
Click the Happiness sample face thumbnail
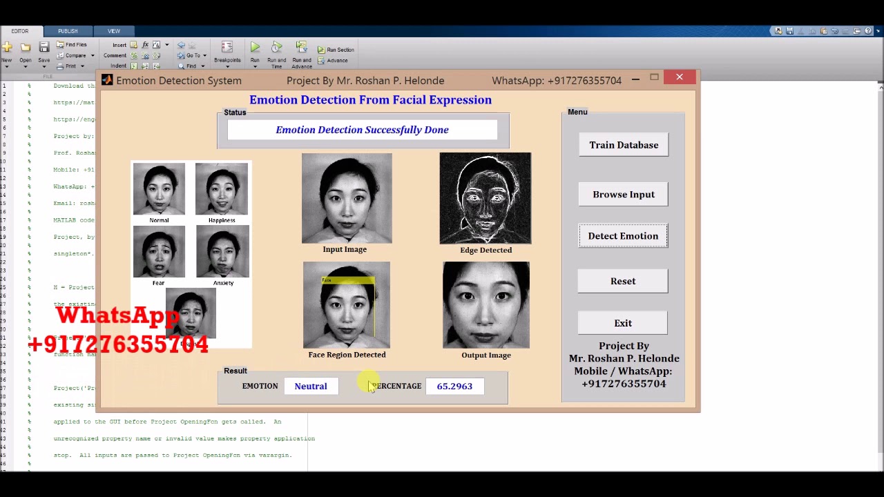[x=222, y=189]
